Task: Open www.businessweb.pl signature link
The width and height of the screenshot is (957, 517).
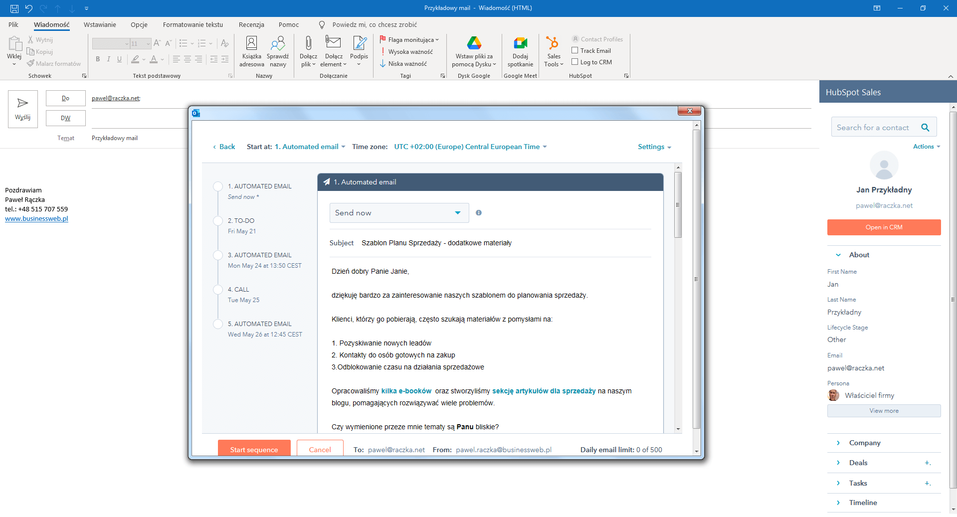Action: (x=36, y=219)
